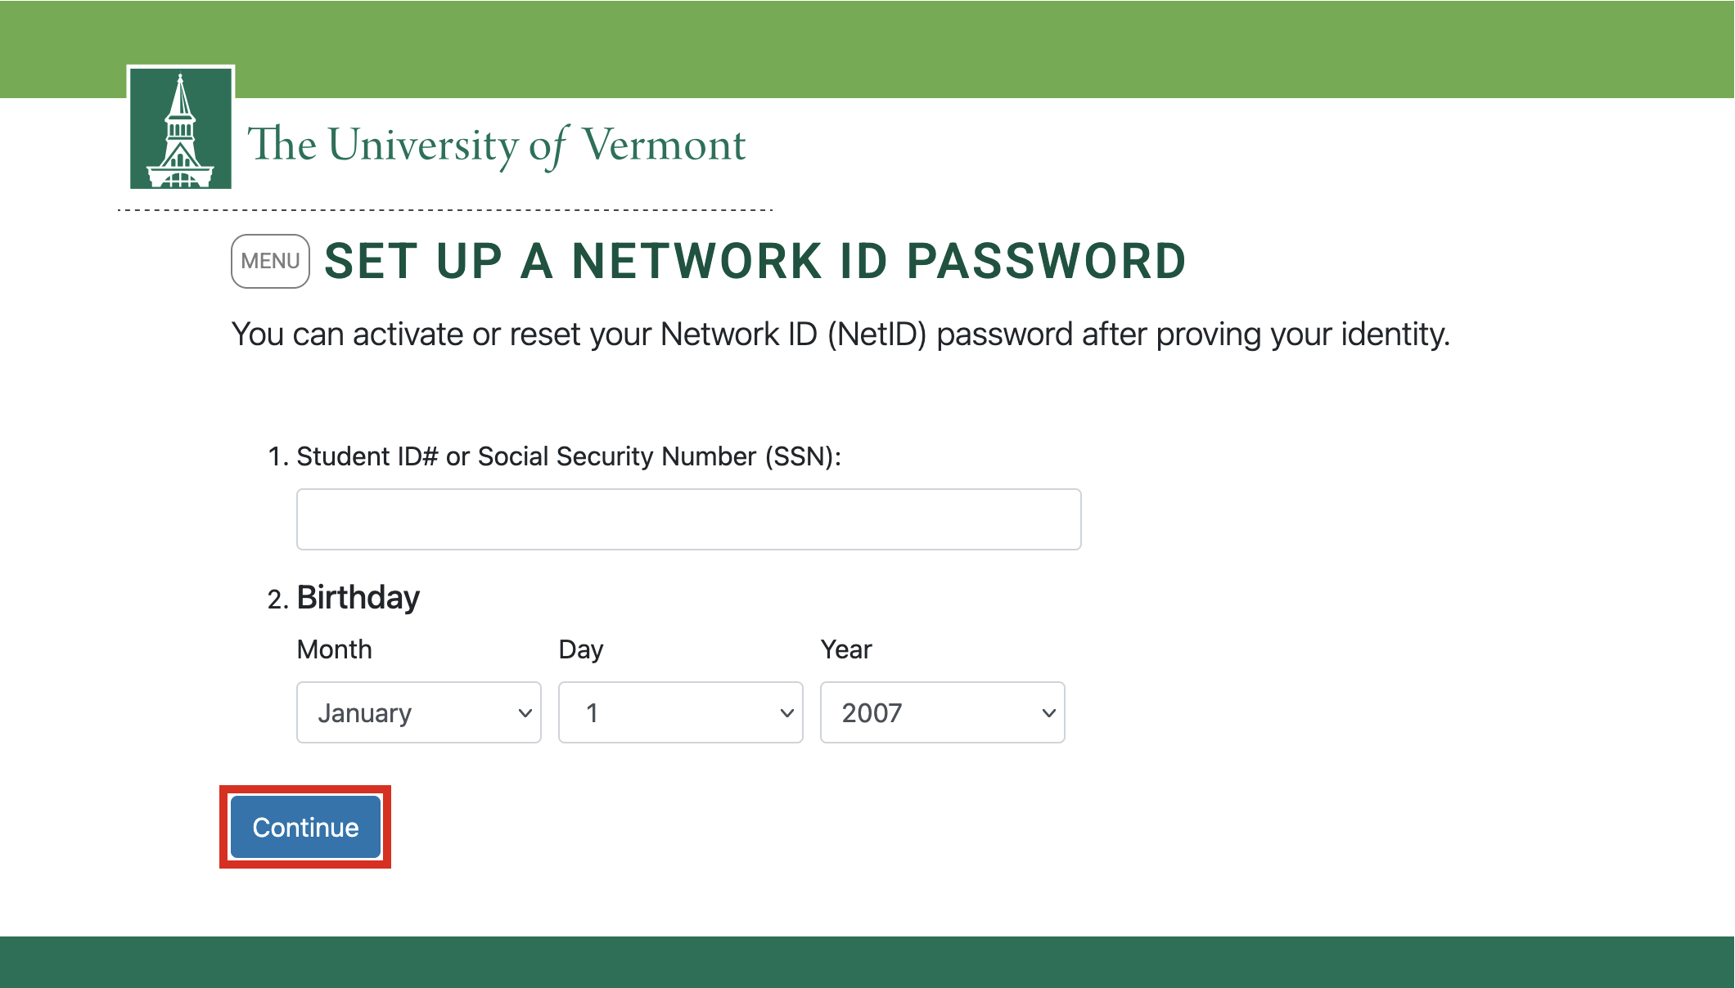Image resolution: width=1735 pixels, height=988 pixels.
Task: Open the Month dropdown showing January
Action: pyautogui.click(x=418, y=712)
